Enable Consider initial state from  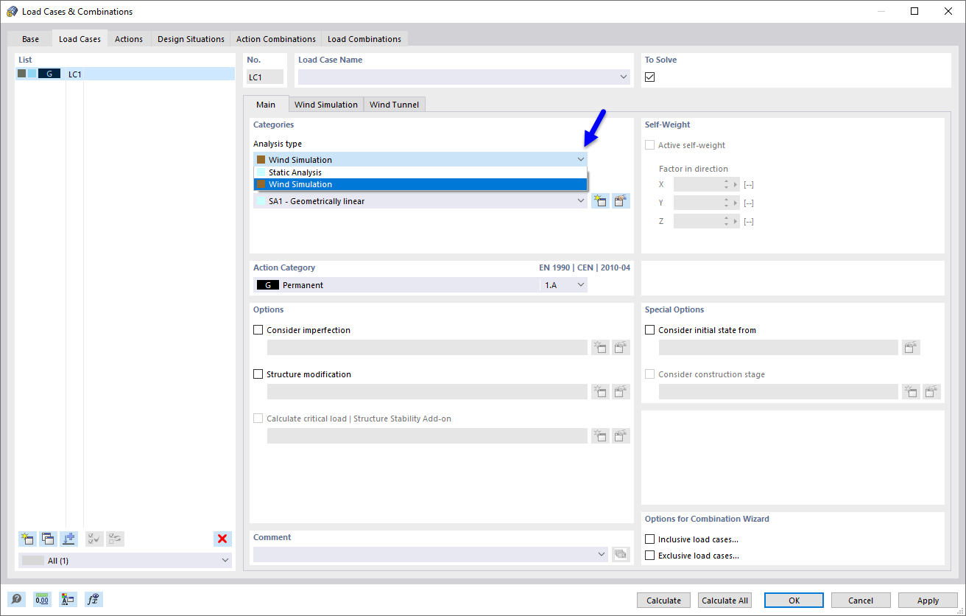649,330
